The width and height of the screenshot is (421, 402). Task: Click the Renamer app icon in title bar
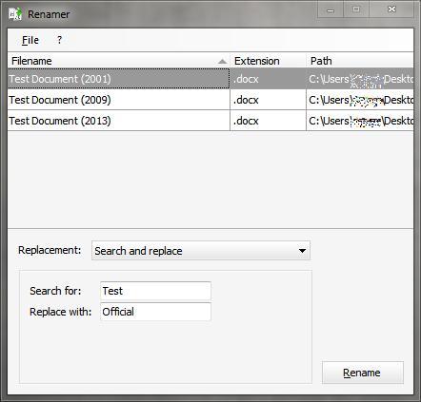(x=15, y=14)
